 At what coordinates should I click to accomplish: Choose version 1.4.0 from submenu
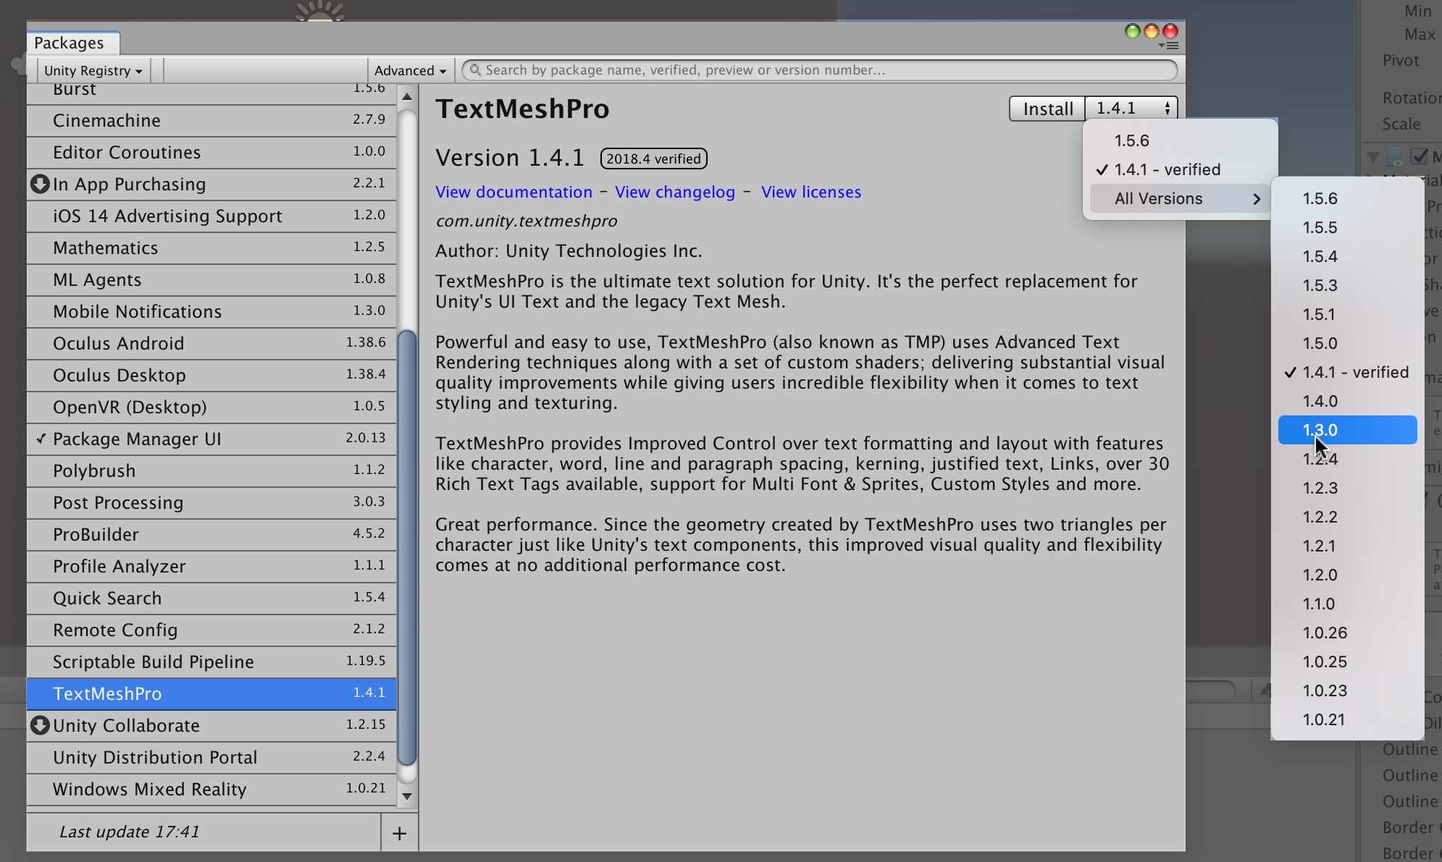click(x=1347, y=401)
